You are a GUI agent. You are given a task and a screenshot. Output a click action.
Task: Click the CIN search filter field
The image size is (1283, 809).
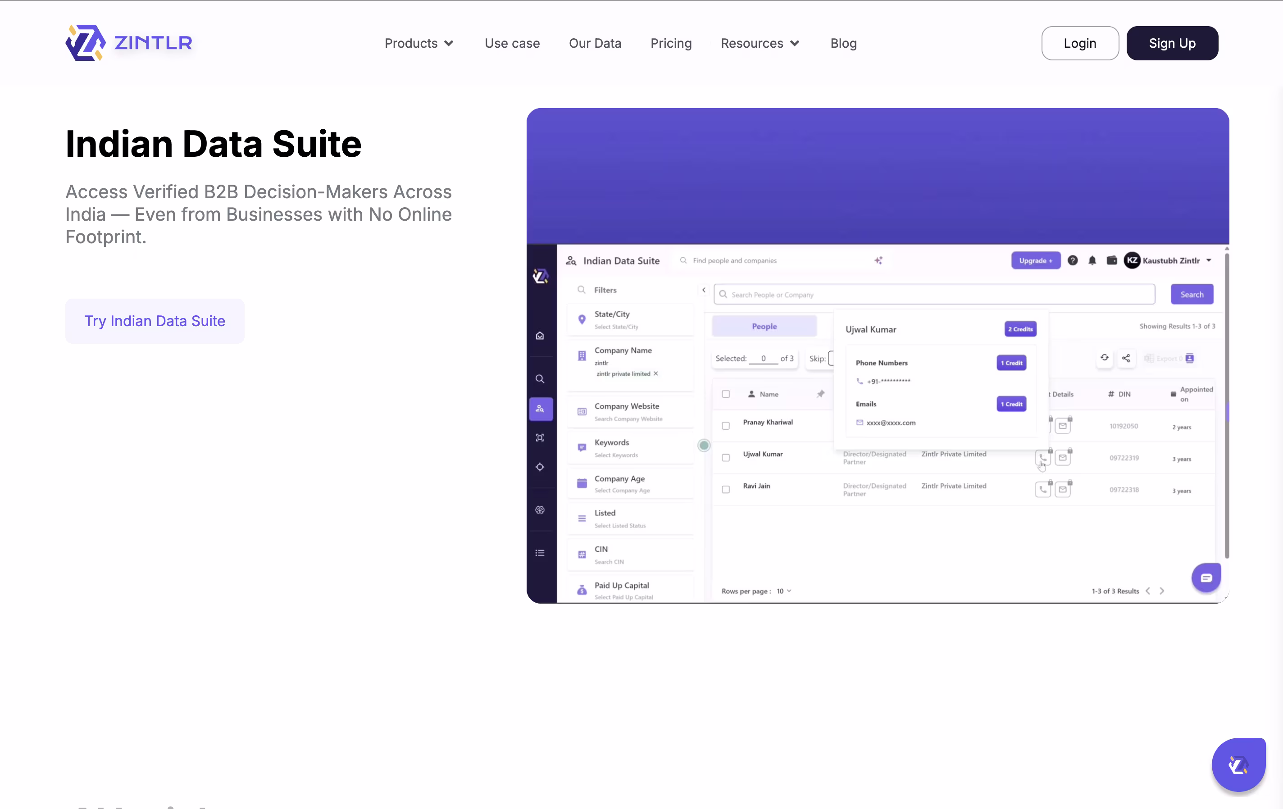click(631, 554)
